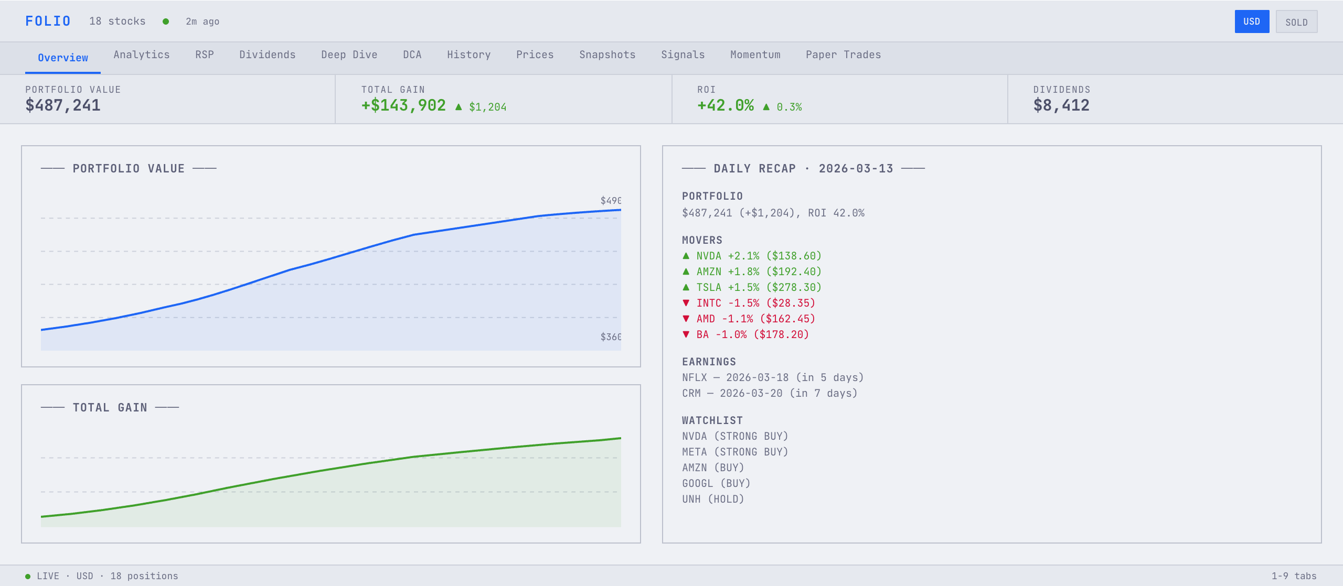Switch to the Momentum tab
The image size is (1343, 586).
pos(755,55)
